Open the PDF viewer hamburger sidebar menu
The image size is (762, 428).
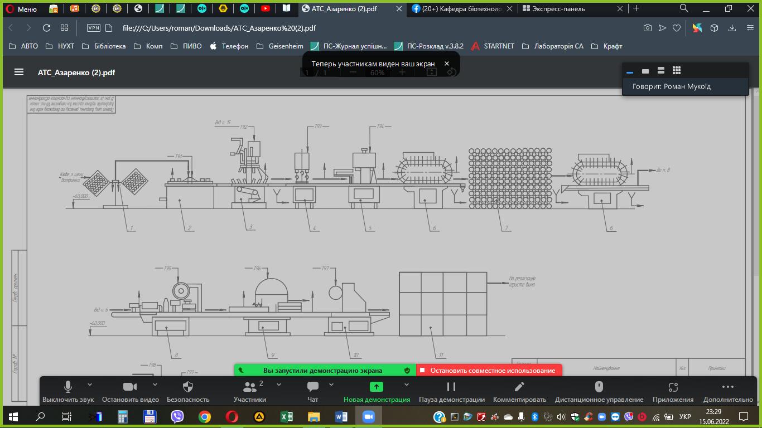(x=19, y=72)
